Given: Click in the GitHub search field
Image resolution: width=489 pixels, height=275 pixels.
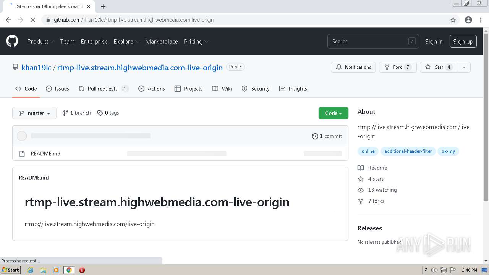Looking at the screenshot, I should click(x=373, y=41).
